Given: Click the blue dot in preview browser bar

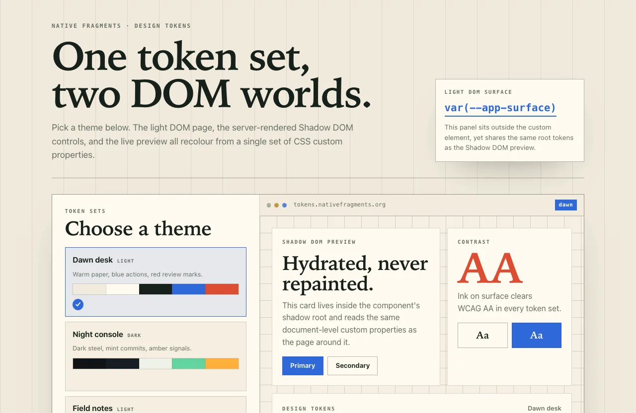Looking at the screenshot, I should (x=284, y=205).
